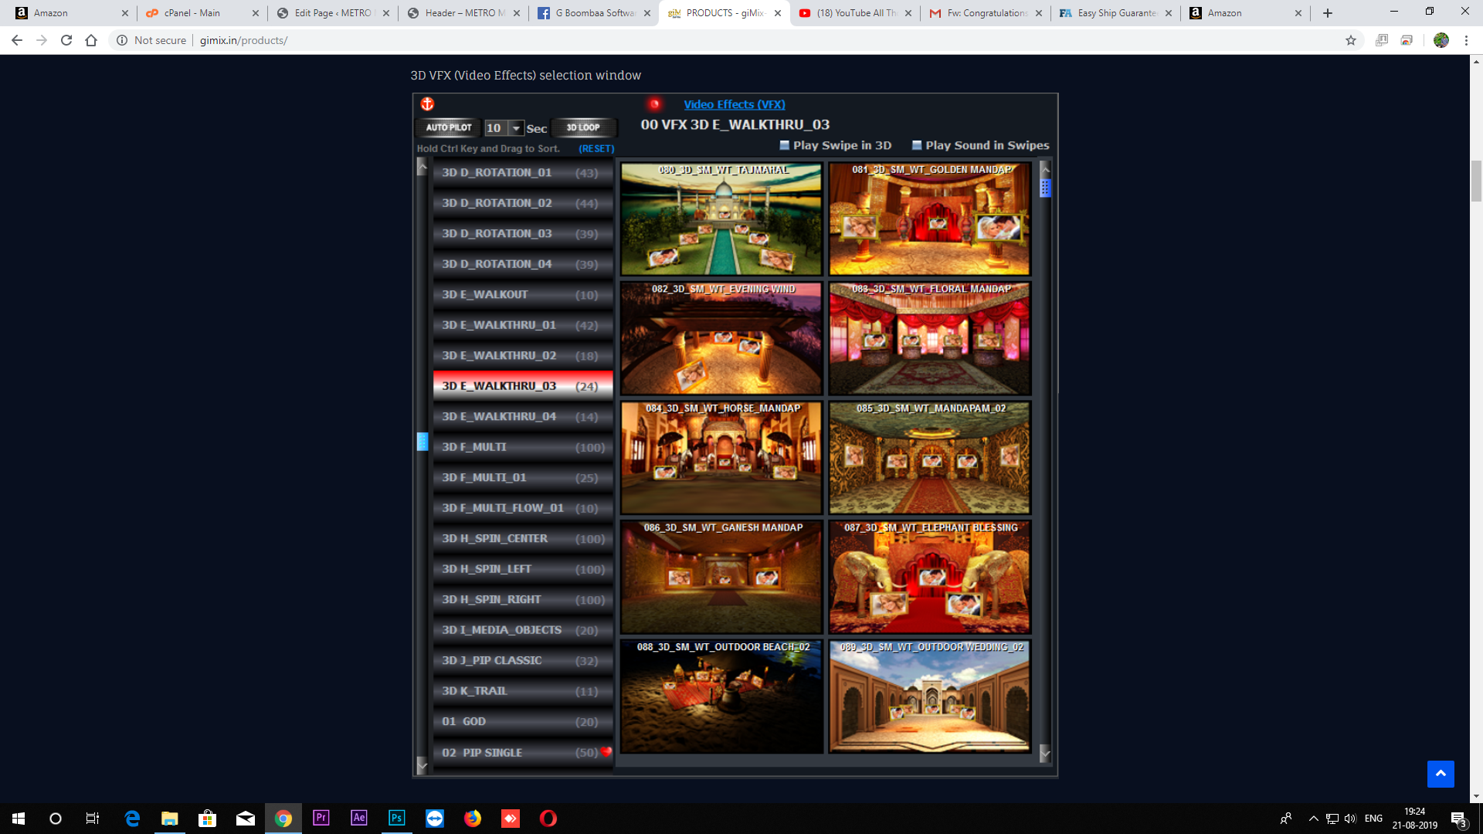The height and width of the screenshot is (834, 1483).
Task: Open After Effects from the taskbar
Action: (x=358, y=818)
